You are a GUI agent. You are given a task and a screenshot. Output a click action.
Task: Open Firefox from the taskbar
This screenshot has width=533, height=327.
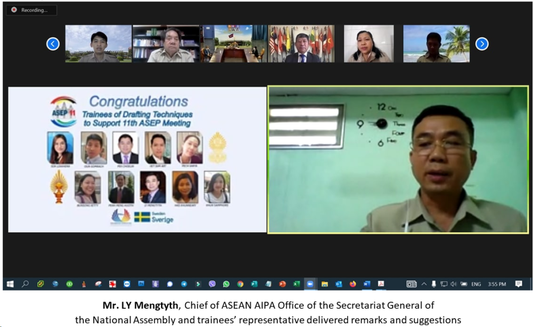coord(353,284)
